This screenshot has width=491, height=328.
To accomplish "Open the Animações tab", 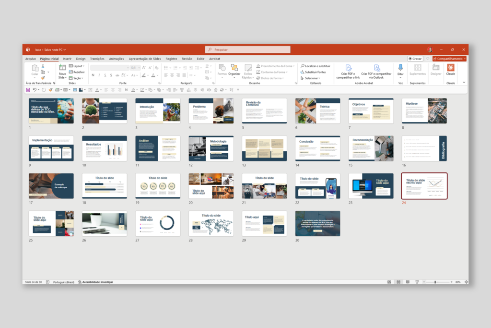I will pyautogui.click(x=117, y=59).
